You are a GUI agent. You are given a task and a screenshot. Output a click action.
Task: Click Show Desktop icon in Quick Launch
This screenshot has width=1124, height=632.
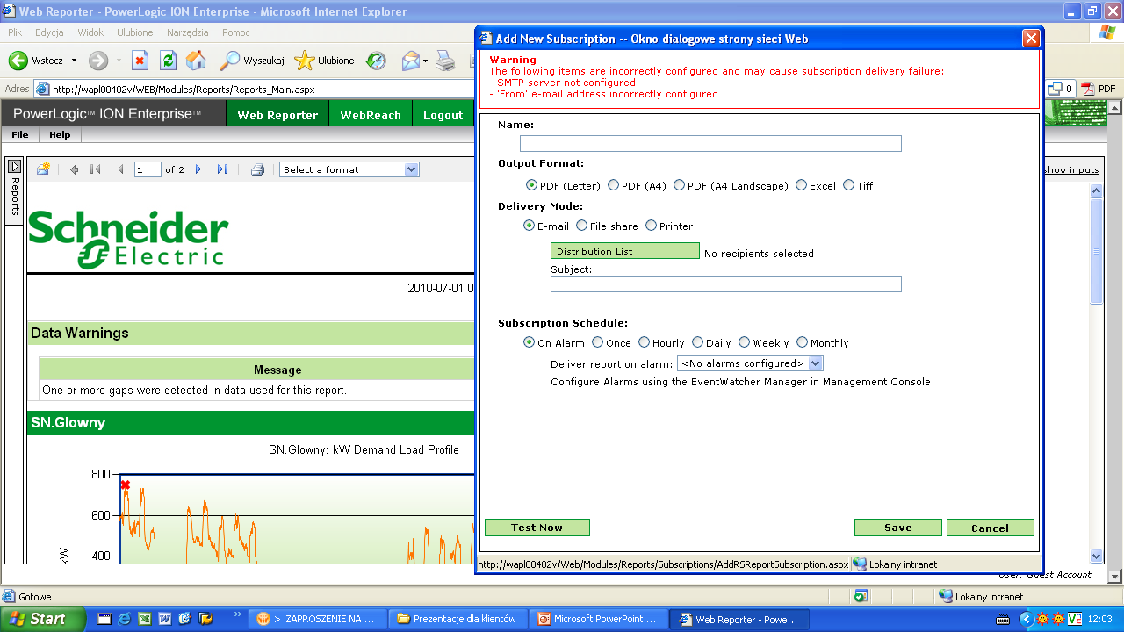coord(104,619)
